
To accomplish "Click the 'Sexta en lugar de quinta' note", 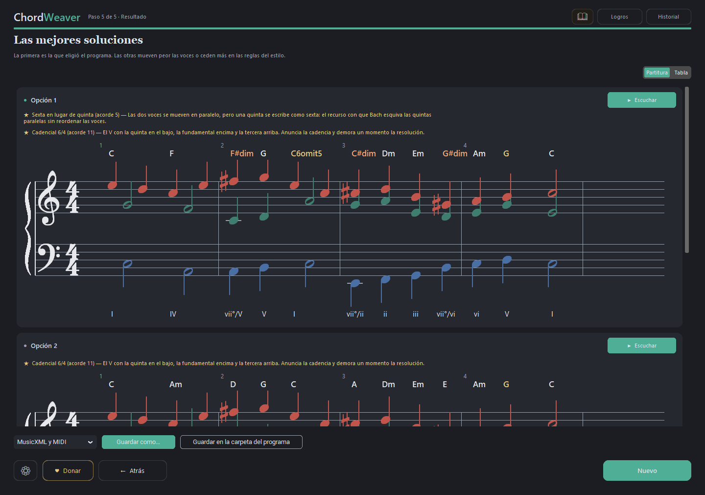I will 227,118.
